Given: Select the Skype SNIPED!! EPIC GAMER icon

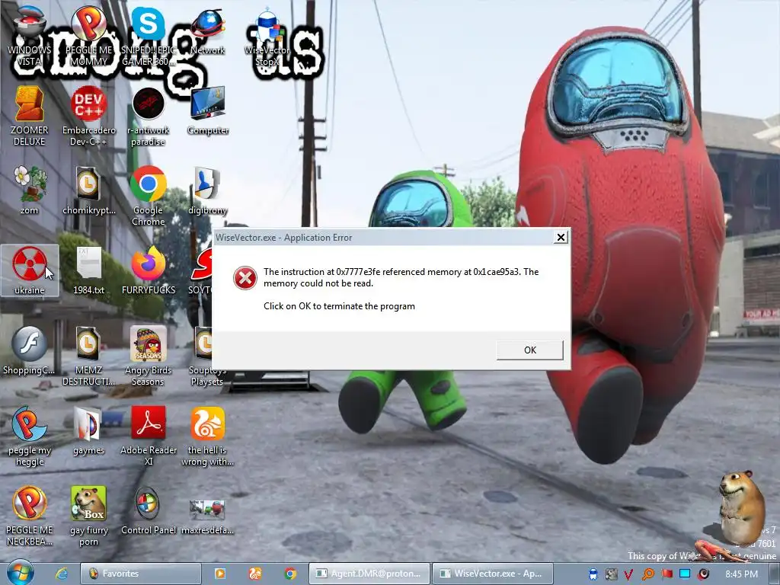Looking at the screenshot, I should (149, 37).
